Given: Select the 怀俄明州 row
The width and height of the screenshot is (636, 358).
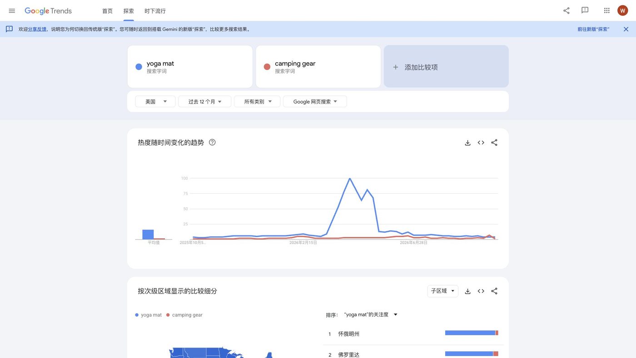Looking at the screenshot, I should (412, 334).
